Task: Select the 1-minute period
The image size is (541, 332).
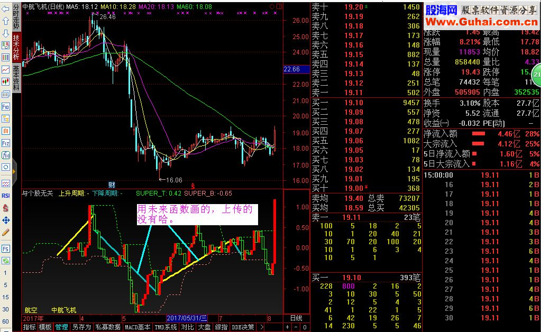Action: coord(5,273)
